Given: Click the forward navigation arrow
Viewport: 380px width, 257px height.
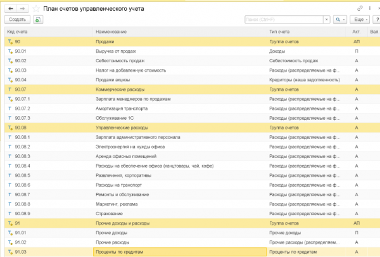Looking at the screenshot, I should (22, 8).
